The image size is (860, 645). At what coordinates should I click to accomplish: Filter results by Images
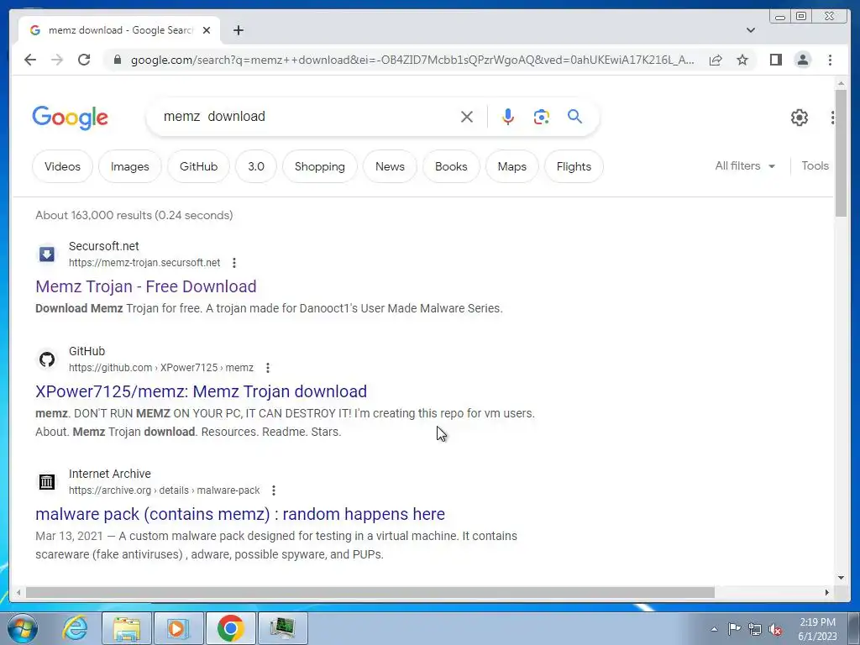tap(130, 166)
